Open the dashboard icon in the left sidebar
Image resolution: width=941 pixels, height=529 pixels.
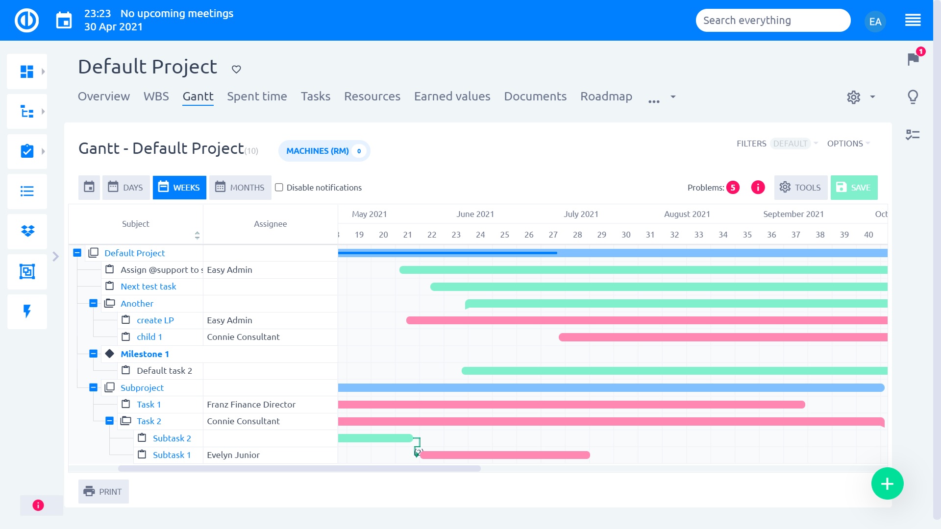tap(27, 72)
